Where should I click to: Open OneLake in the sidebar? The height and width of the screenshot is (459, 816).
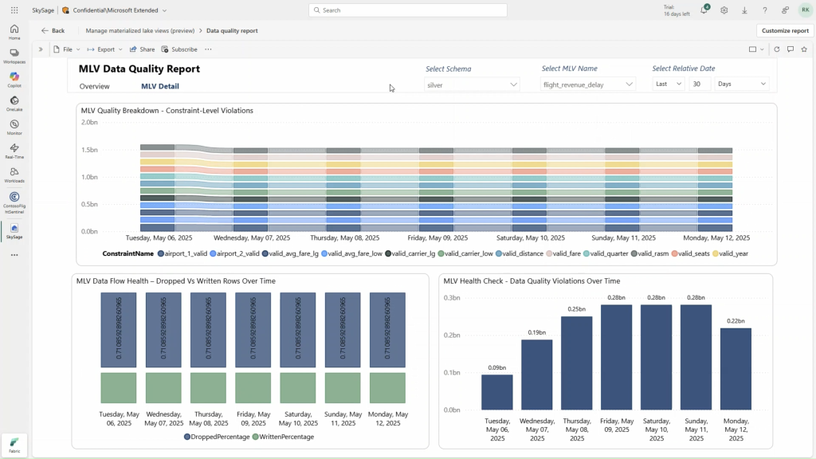14,104
